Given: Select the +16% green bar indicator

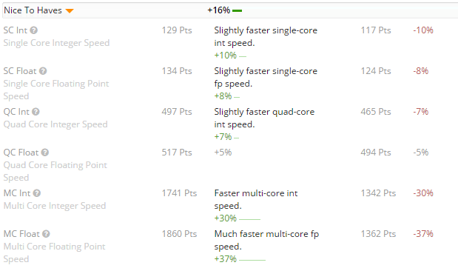Looking at the screenshot, I should [x=238, y=11].
